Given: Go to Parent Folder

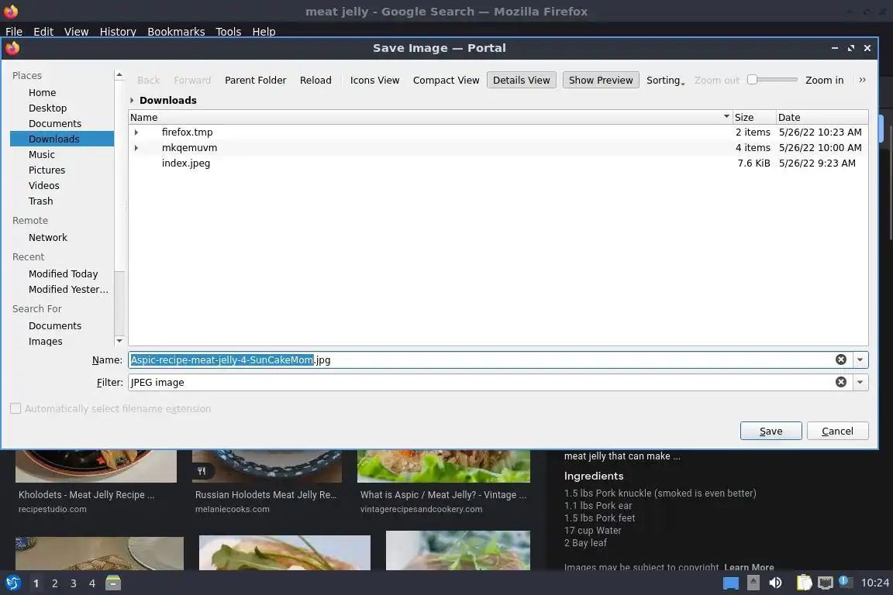Looking at the screenshot, I should (x=255, y=81).
